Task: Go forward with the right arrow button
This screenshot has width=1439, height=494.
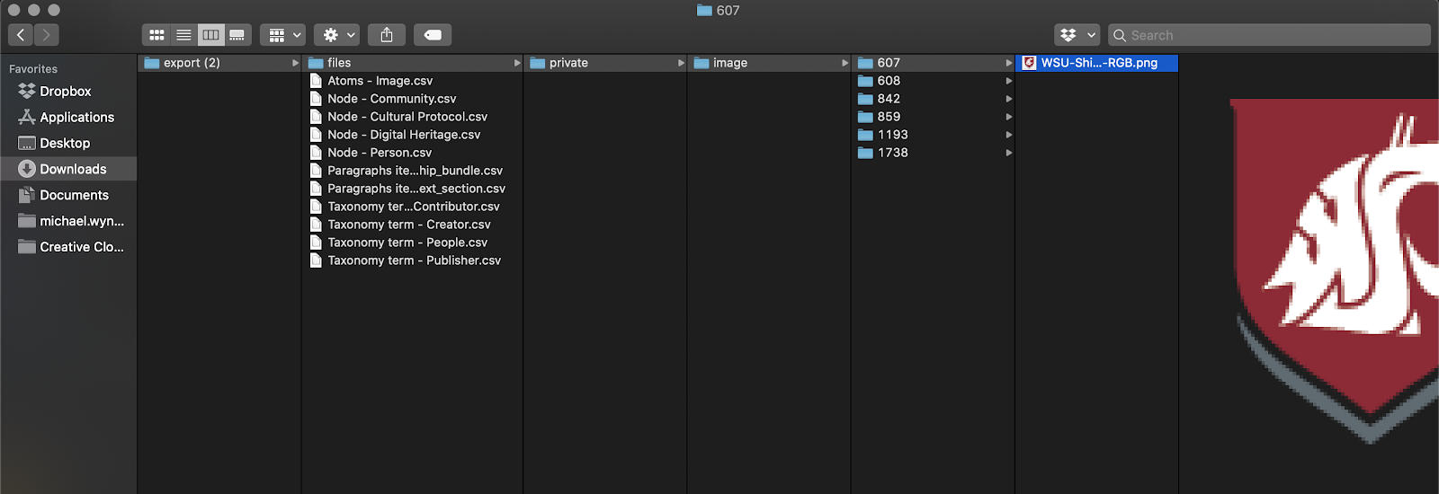Action: point(47,35)
